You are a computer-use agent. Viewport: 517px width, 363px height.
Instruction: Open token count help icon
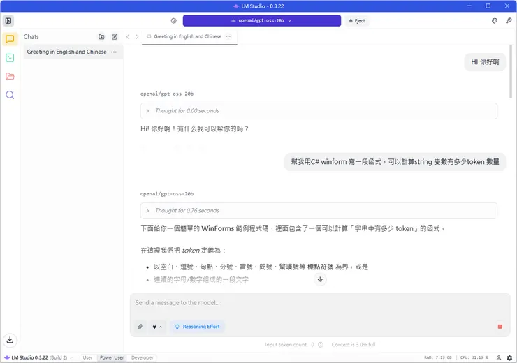point(321,345)
